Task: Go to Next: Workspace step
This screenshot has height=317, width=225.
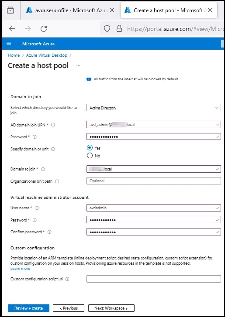Action: (111, 308)
